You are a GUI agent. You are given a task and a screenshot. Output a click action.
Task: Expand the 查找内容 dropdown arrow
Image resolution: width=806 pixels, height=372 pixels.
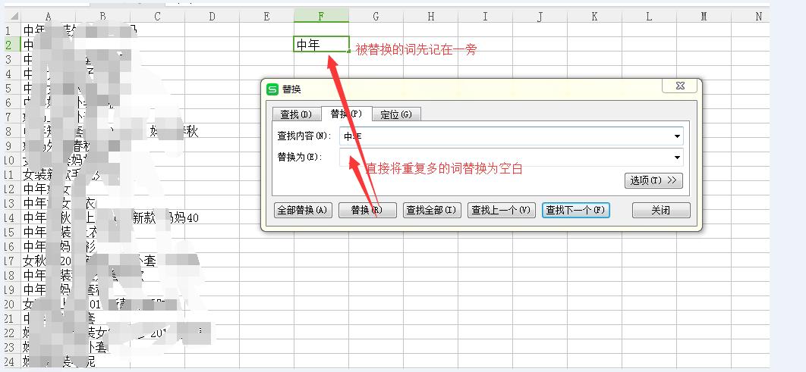[x=677, y=136]
